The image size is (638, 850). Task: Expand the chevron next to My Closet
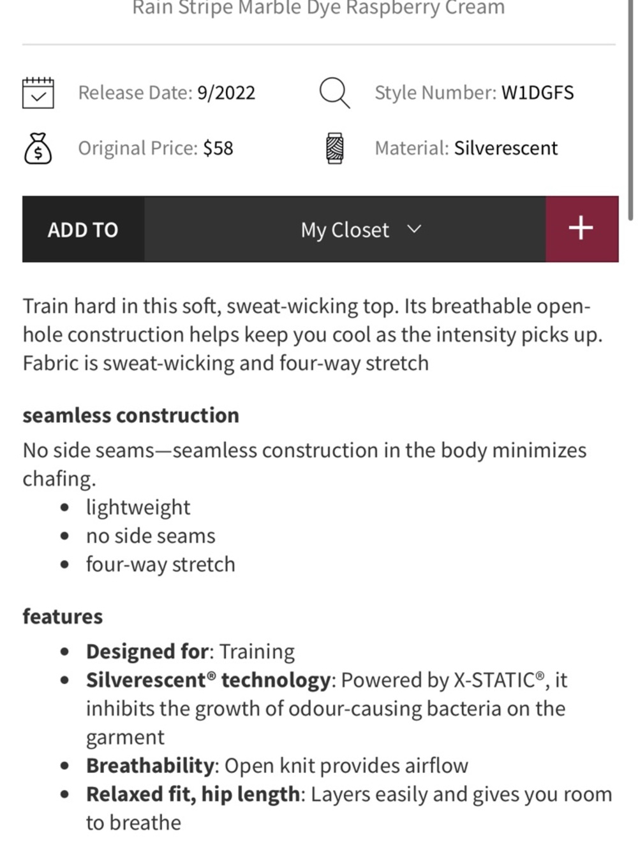(414, 228)
